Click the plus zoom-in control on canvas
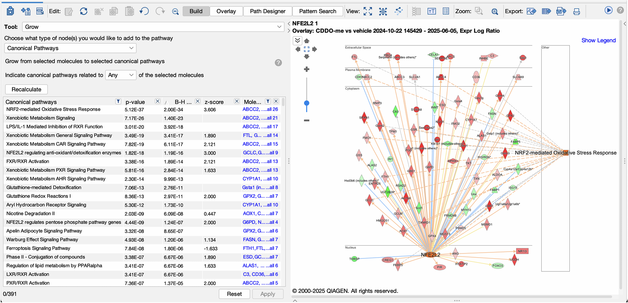The height and width of the screenshot is (303, 628). point(306,69)
